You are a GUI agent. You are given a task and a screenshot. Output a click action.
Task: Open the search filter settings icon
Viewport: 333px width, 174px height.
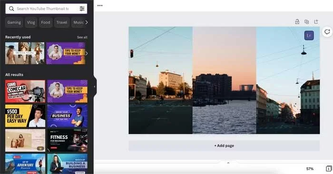click(82, 9)
